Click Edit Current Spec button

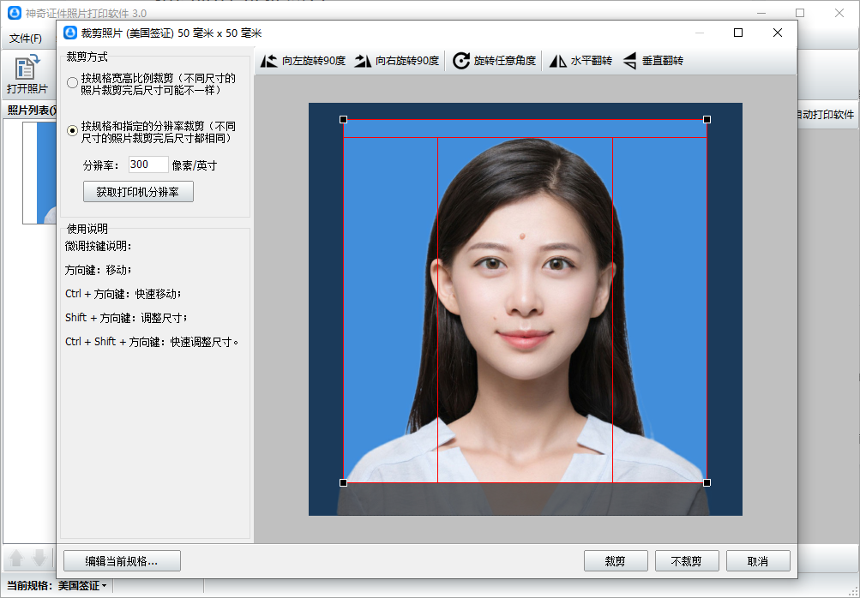122,561
